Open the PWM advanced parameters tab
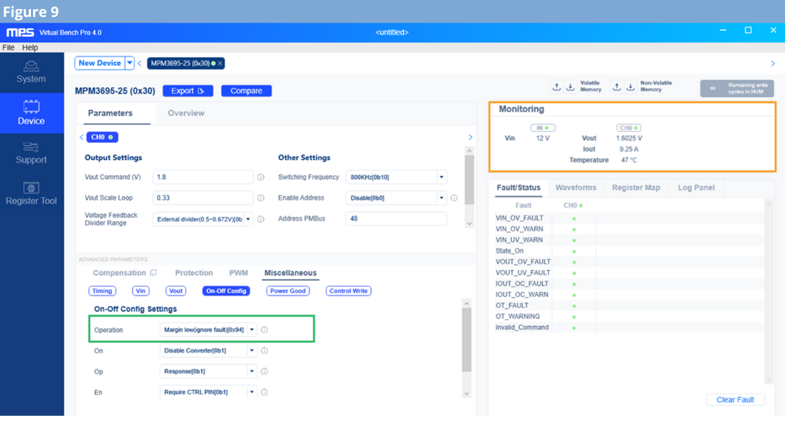The height and width of the screenshot is (442, 785). [238, 273]
